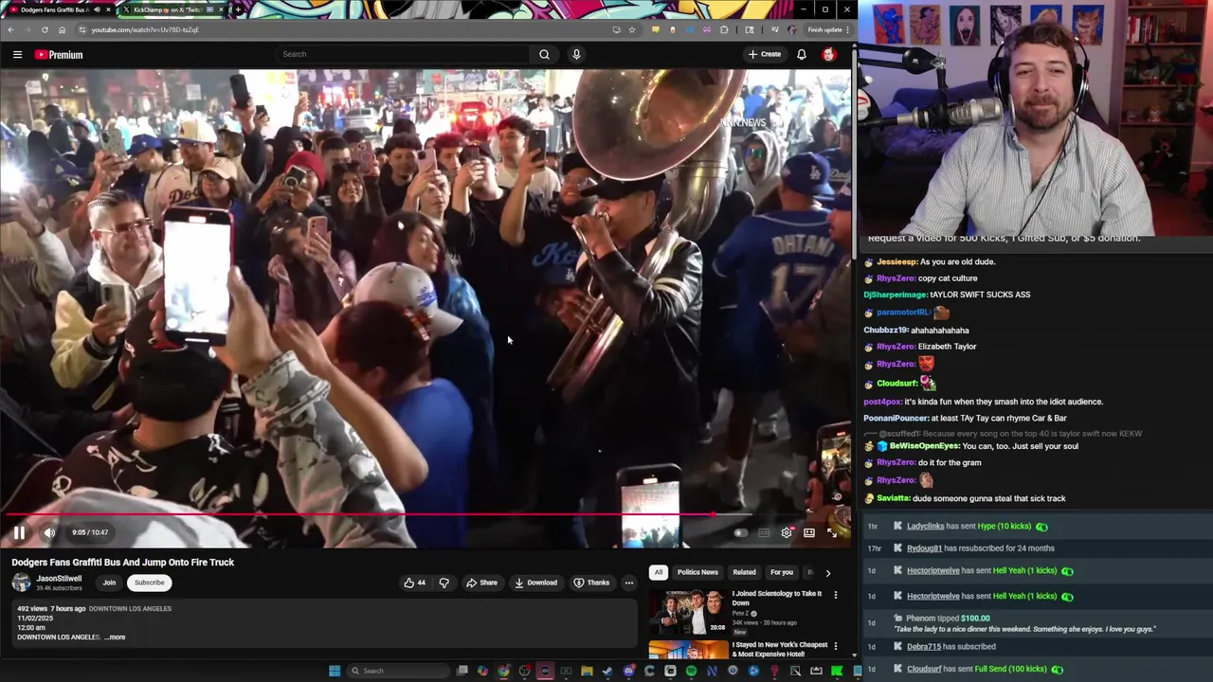Viewport: 1213px width, 682px height.
Task: Click RhysZero 'copy cat culture' chat message
Action: click(x=927, y=278)
